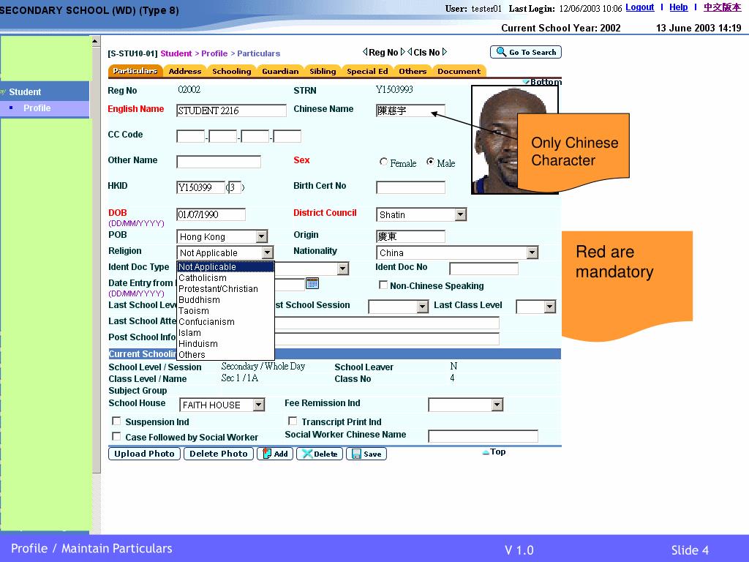Click the Ident Doc No field
The width and height of the screenshot is (749, 562).
tap(483, 269)
